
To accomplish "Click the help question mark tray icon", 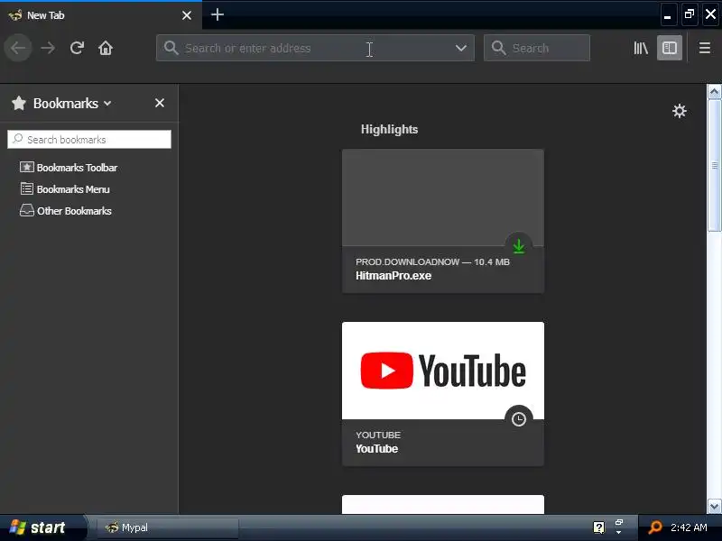I will [x=598, y=527].
